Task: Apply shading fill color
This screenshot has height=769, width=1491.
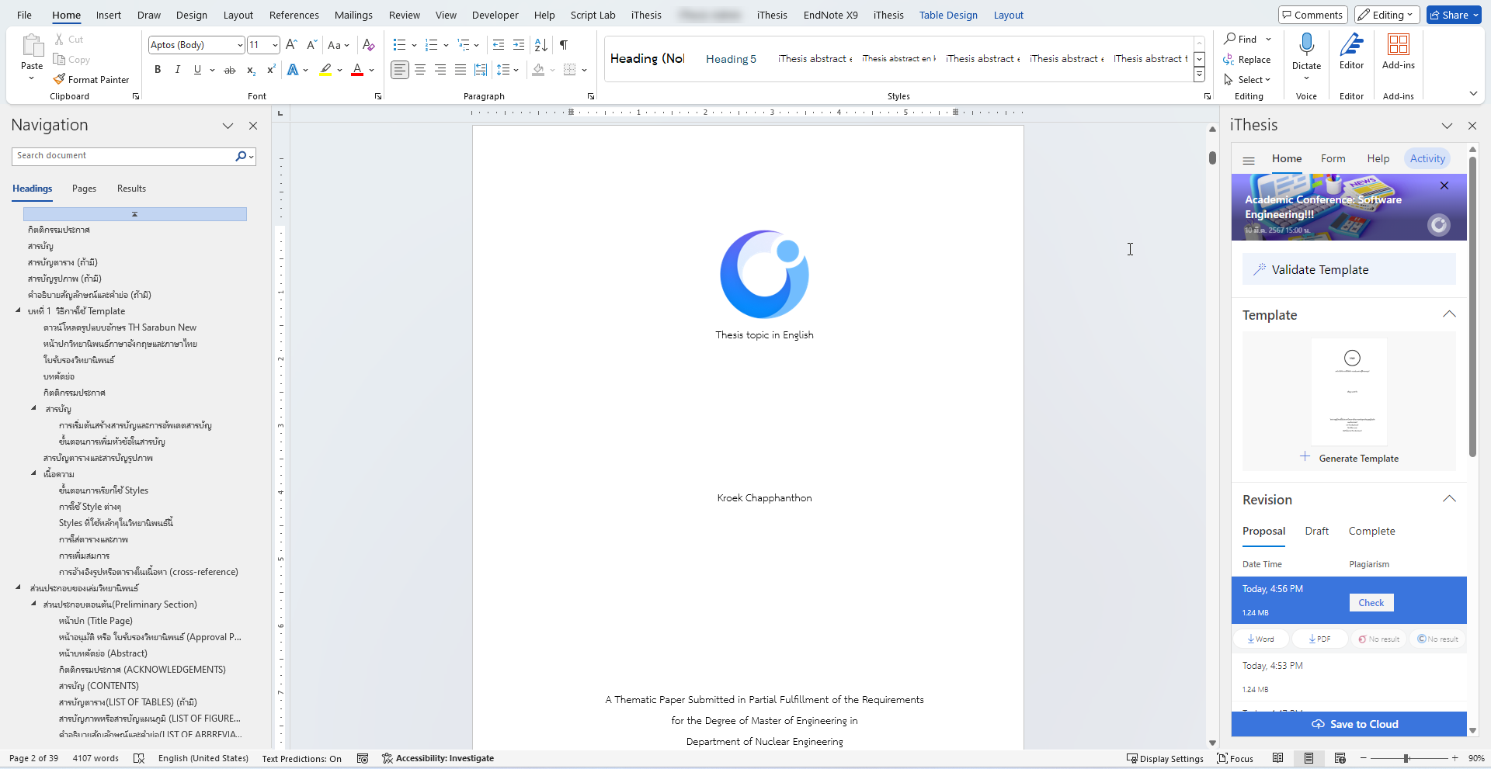Action: click(538, 70)
